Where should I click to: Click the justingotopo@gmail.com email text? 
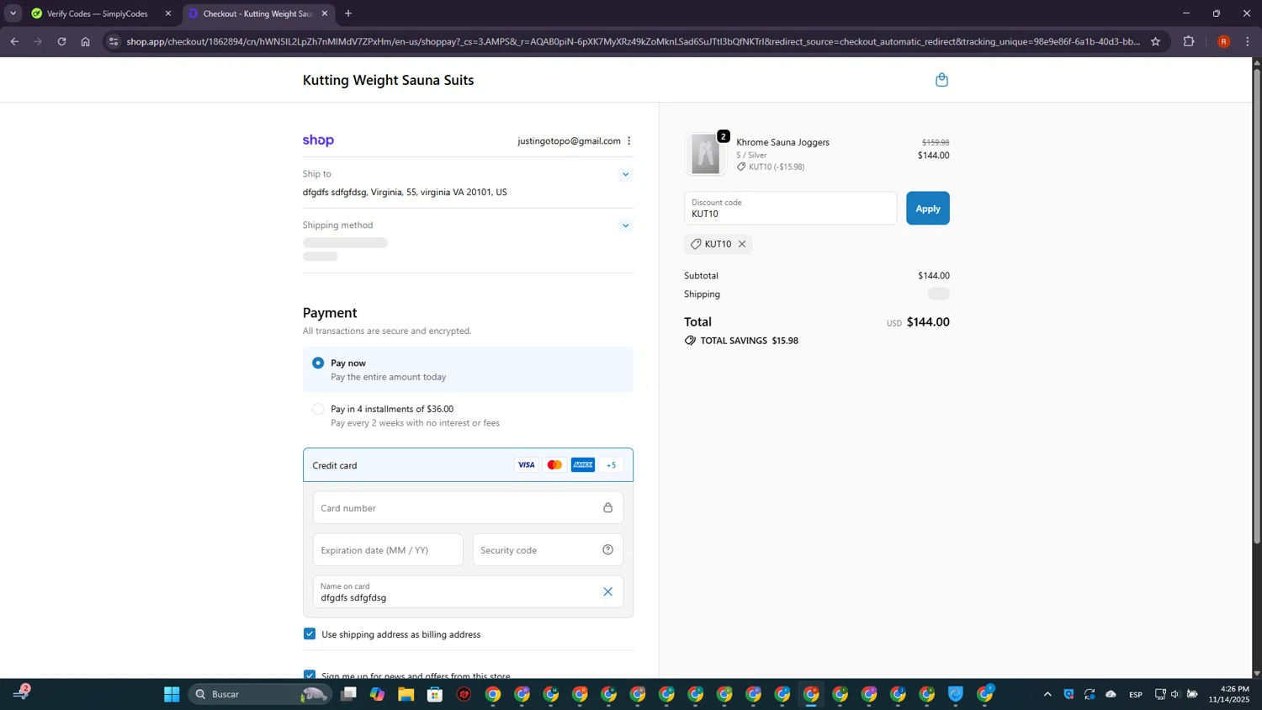(569, 141)
